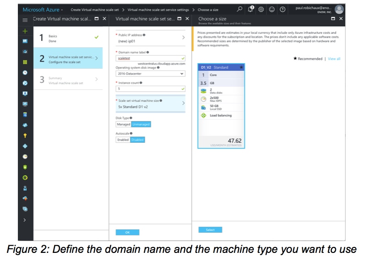Open the last sidebar icon above More services

tap(25, 209)
